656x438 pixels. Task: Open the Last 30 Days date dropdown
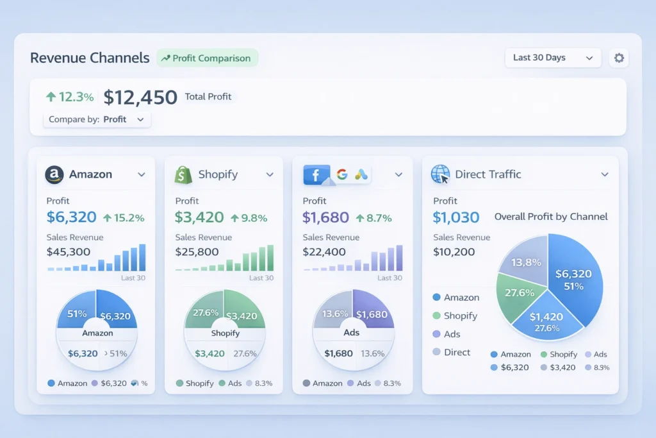[x=552, y=58]
